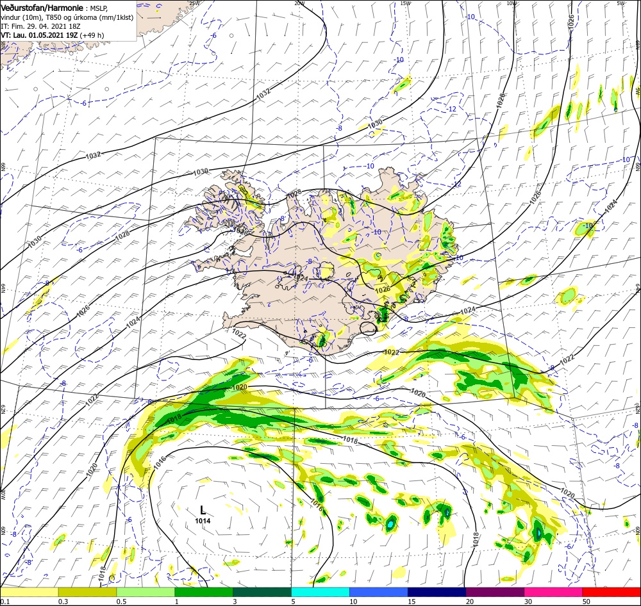Select the dark green 3–5 mm legend swatch
The height and width of the screenshot is (606, 641).
click(262, 592)
